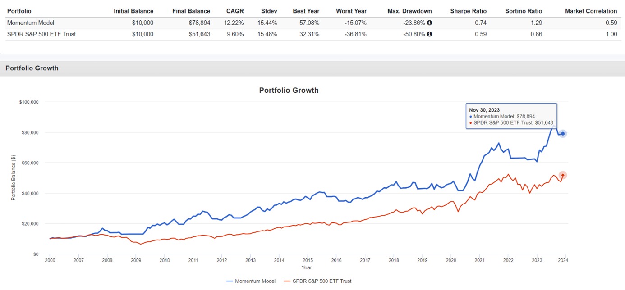Click the $100,000 label on the balance axis

(28, 102)
